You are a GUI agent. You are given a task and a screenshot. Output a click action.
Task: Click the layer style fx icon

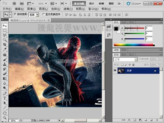click(129, 120)
